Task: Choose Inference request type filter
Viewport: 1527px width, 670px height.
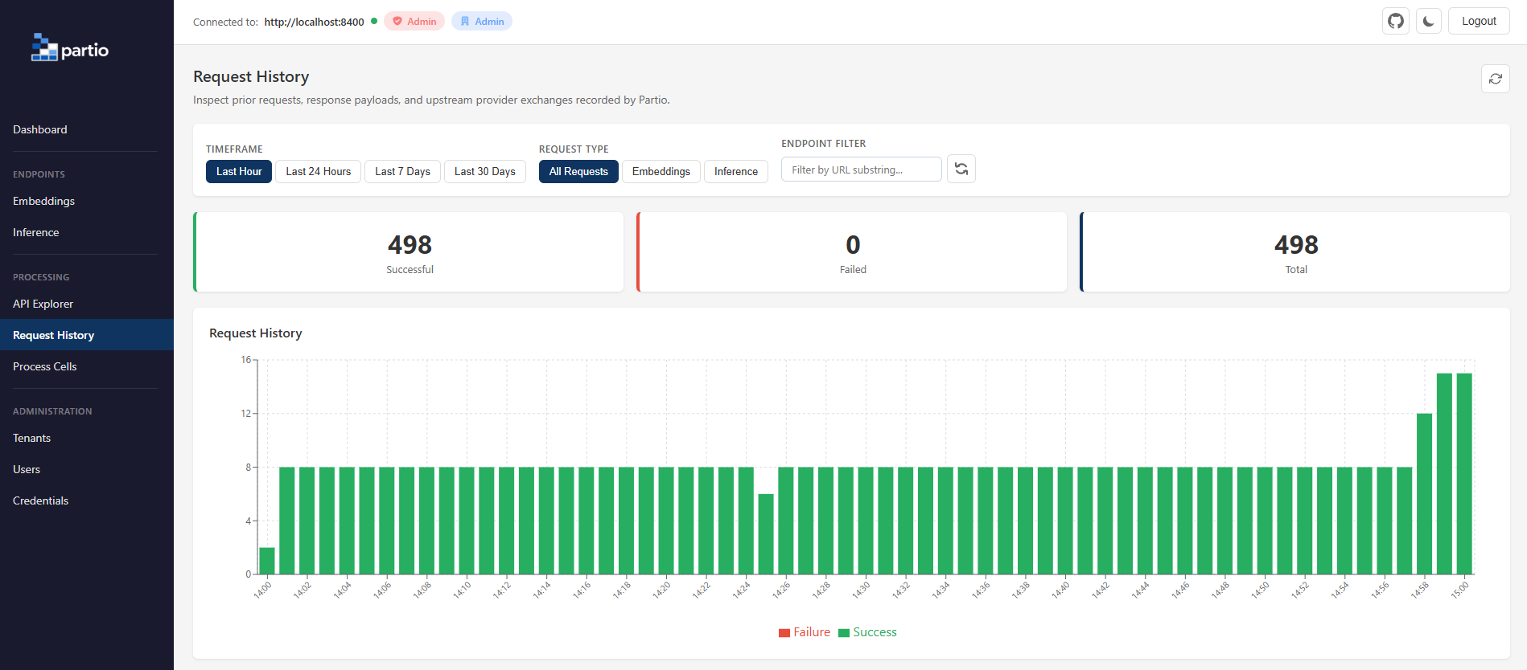Action: click(736, 171)
